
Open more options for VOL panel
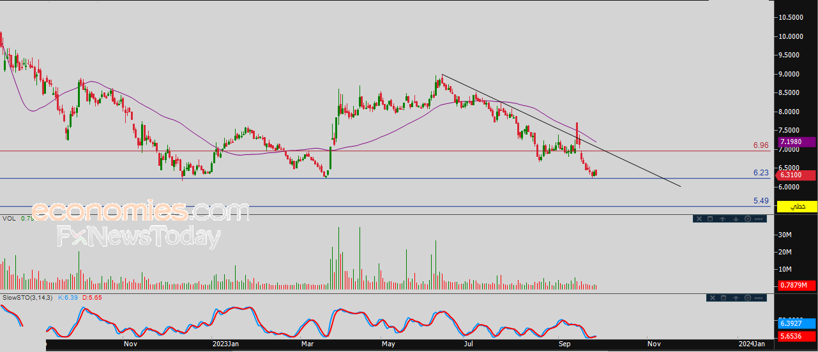point(759,219)
